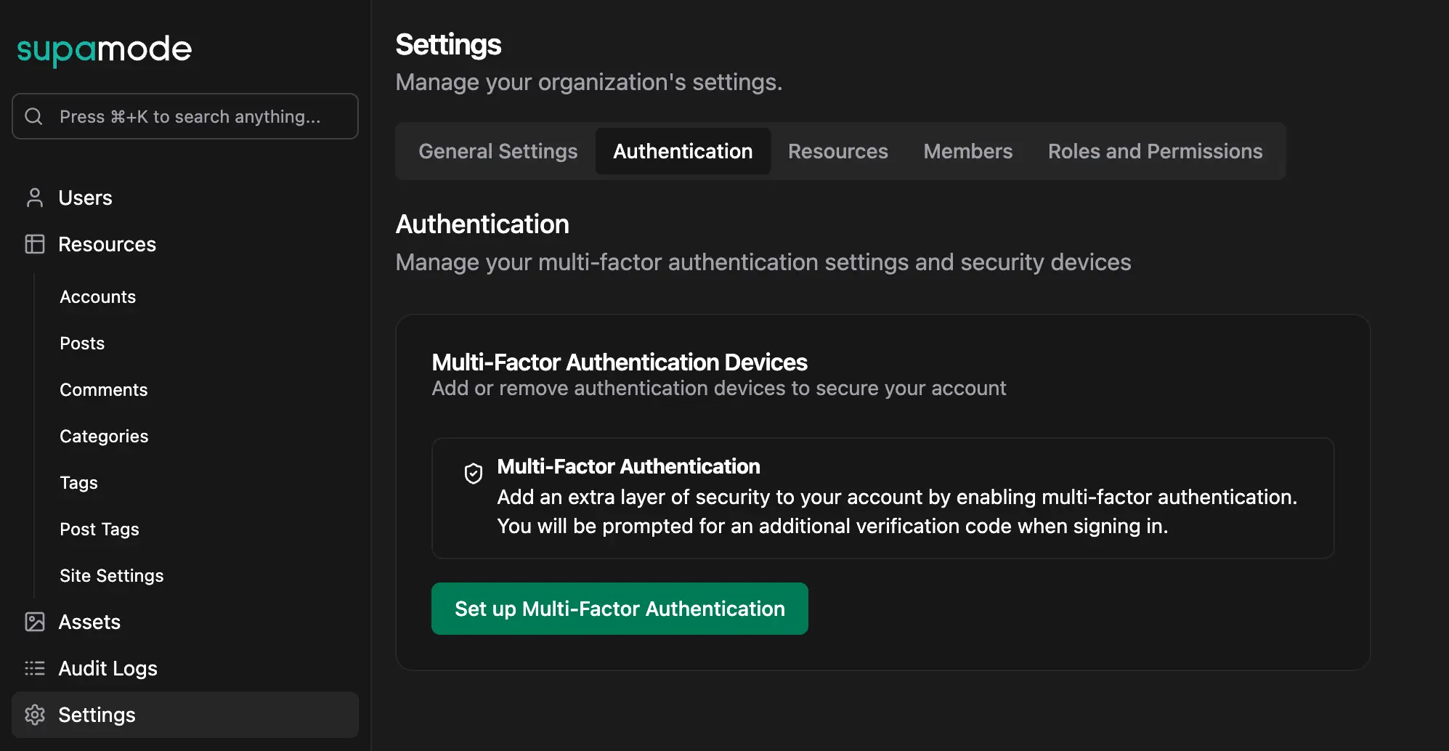Open Audit Logs via its list icon
Image resolution: width=1449 pixels, height=751 pixels.
[34, 668]
